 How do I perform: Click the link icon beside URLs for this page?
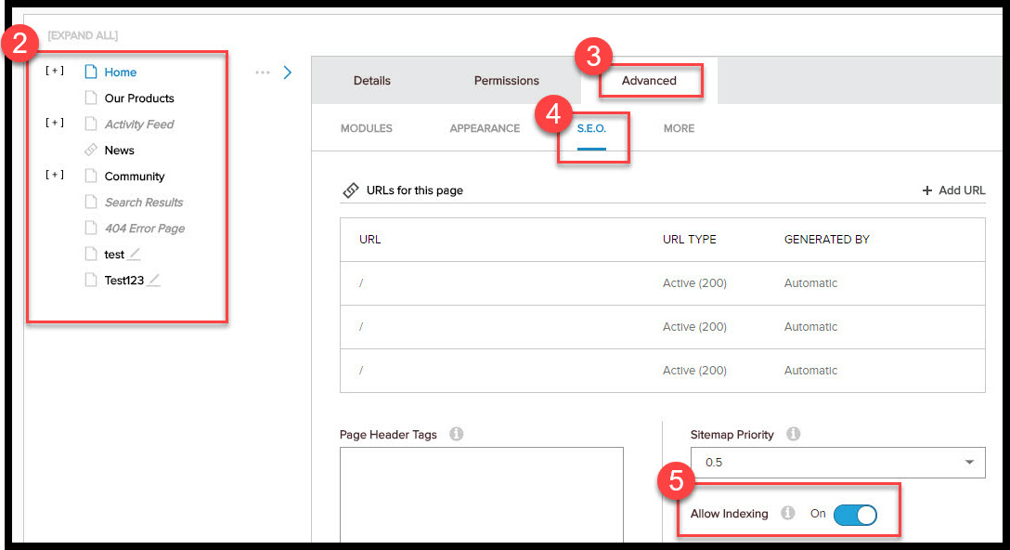[x=350, y=190]
